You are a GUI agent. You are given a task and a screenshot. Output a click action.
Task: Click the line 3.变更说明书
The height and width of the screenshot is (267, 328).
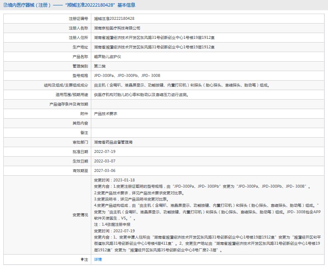coord(132,199)
